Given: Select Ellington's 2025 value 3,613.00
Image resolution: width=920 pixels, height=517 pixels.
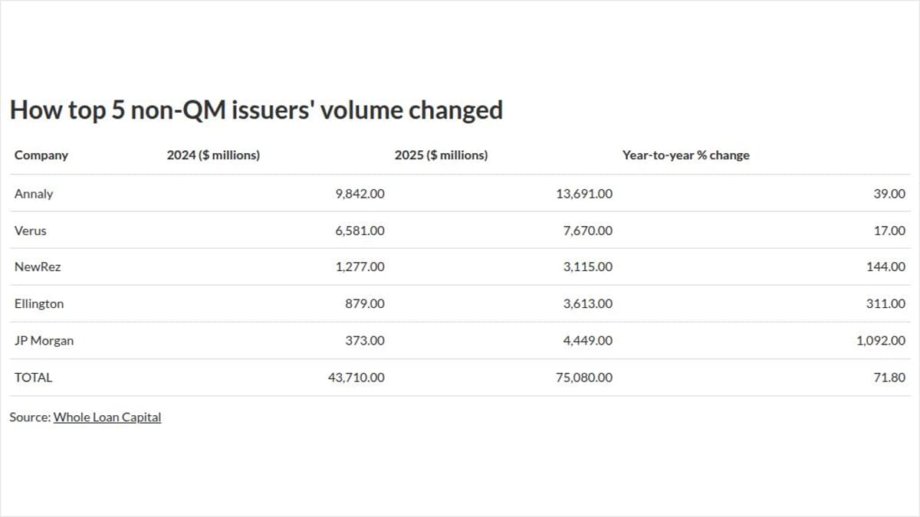Looking at the screenshot, I should coord(587,304).
